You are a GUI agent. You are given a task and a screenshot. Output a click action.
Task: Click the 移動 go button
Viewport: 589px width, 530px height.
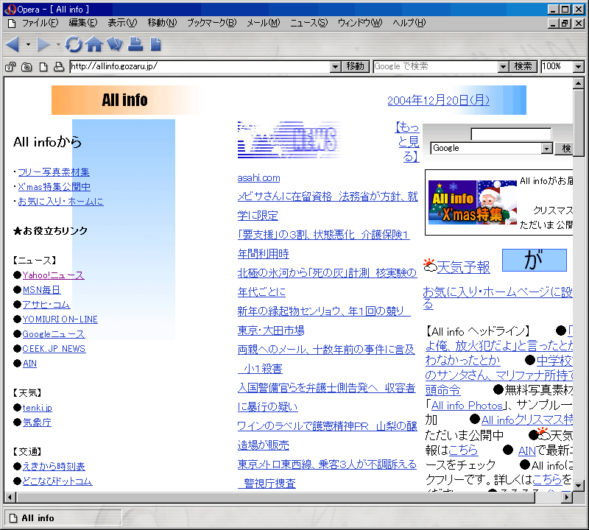[x=356, y=67]
